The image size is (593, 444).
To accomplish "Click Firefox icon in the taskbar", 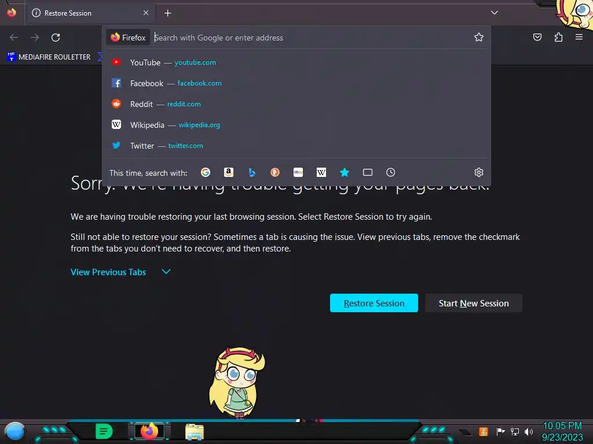I will pos(149,431).
